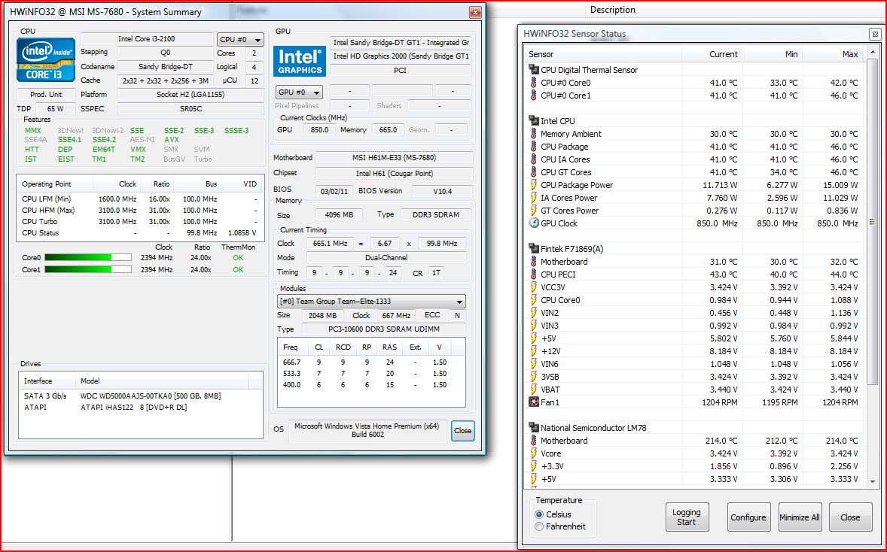Screen dimensions: 887x552
Task: Click thermometer icon beside CPU PECI
Action: click(533, 274)
